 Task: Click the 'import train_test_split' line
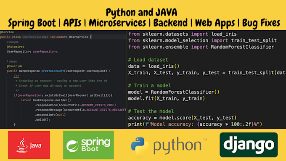pos(202,40)
